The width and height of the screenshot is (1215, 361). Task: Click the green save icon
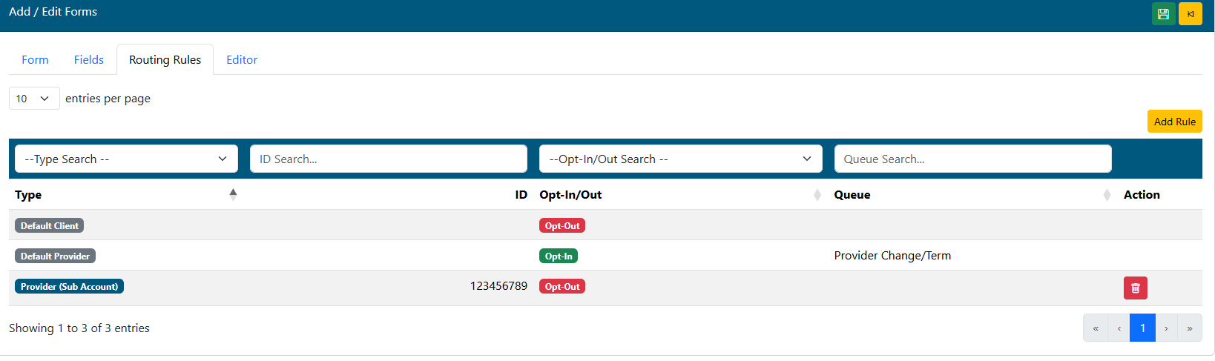(x=1163, y=14)
